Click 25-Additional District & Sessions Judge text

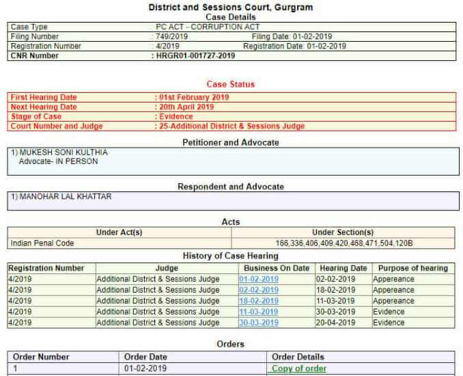point(231,126)
